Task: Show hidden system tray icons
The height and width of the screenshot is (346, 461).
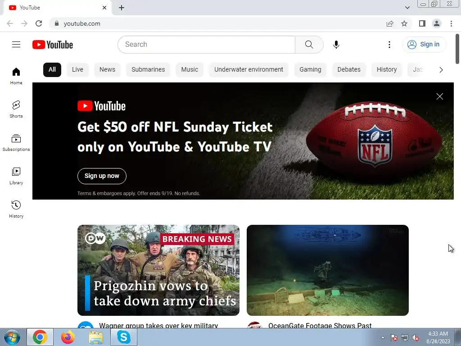Action: coord(383,337)
